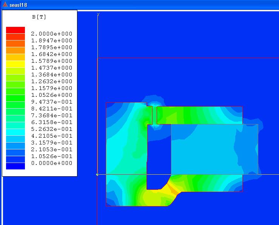Click the legend value 8.4211e-001
Viewport: 279px width, 225px height.
pos(52,109)
